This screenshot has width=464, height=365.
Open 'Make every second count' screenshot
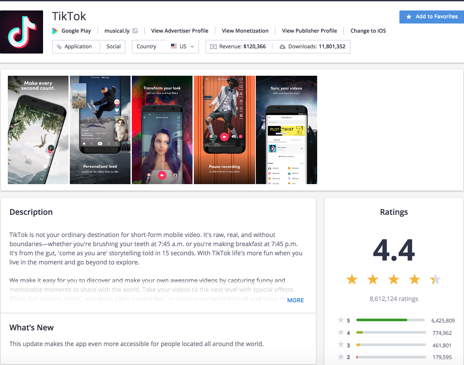(x=38, y=130)
